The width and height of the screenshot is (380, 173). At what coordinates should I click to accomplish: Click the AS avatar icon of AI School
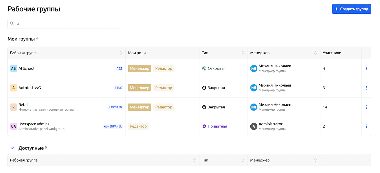13,68
